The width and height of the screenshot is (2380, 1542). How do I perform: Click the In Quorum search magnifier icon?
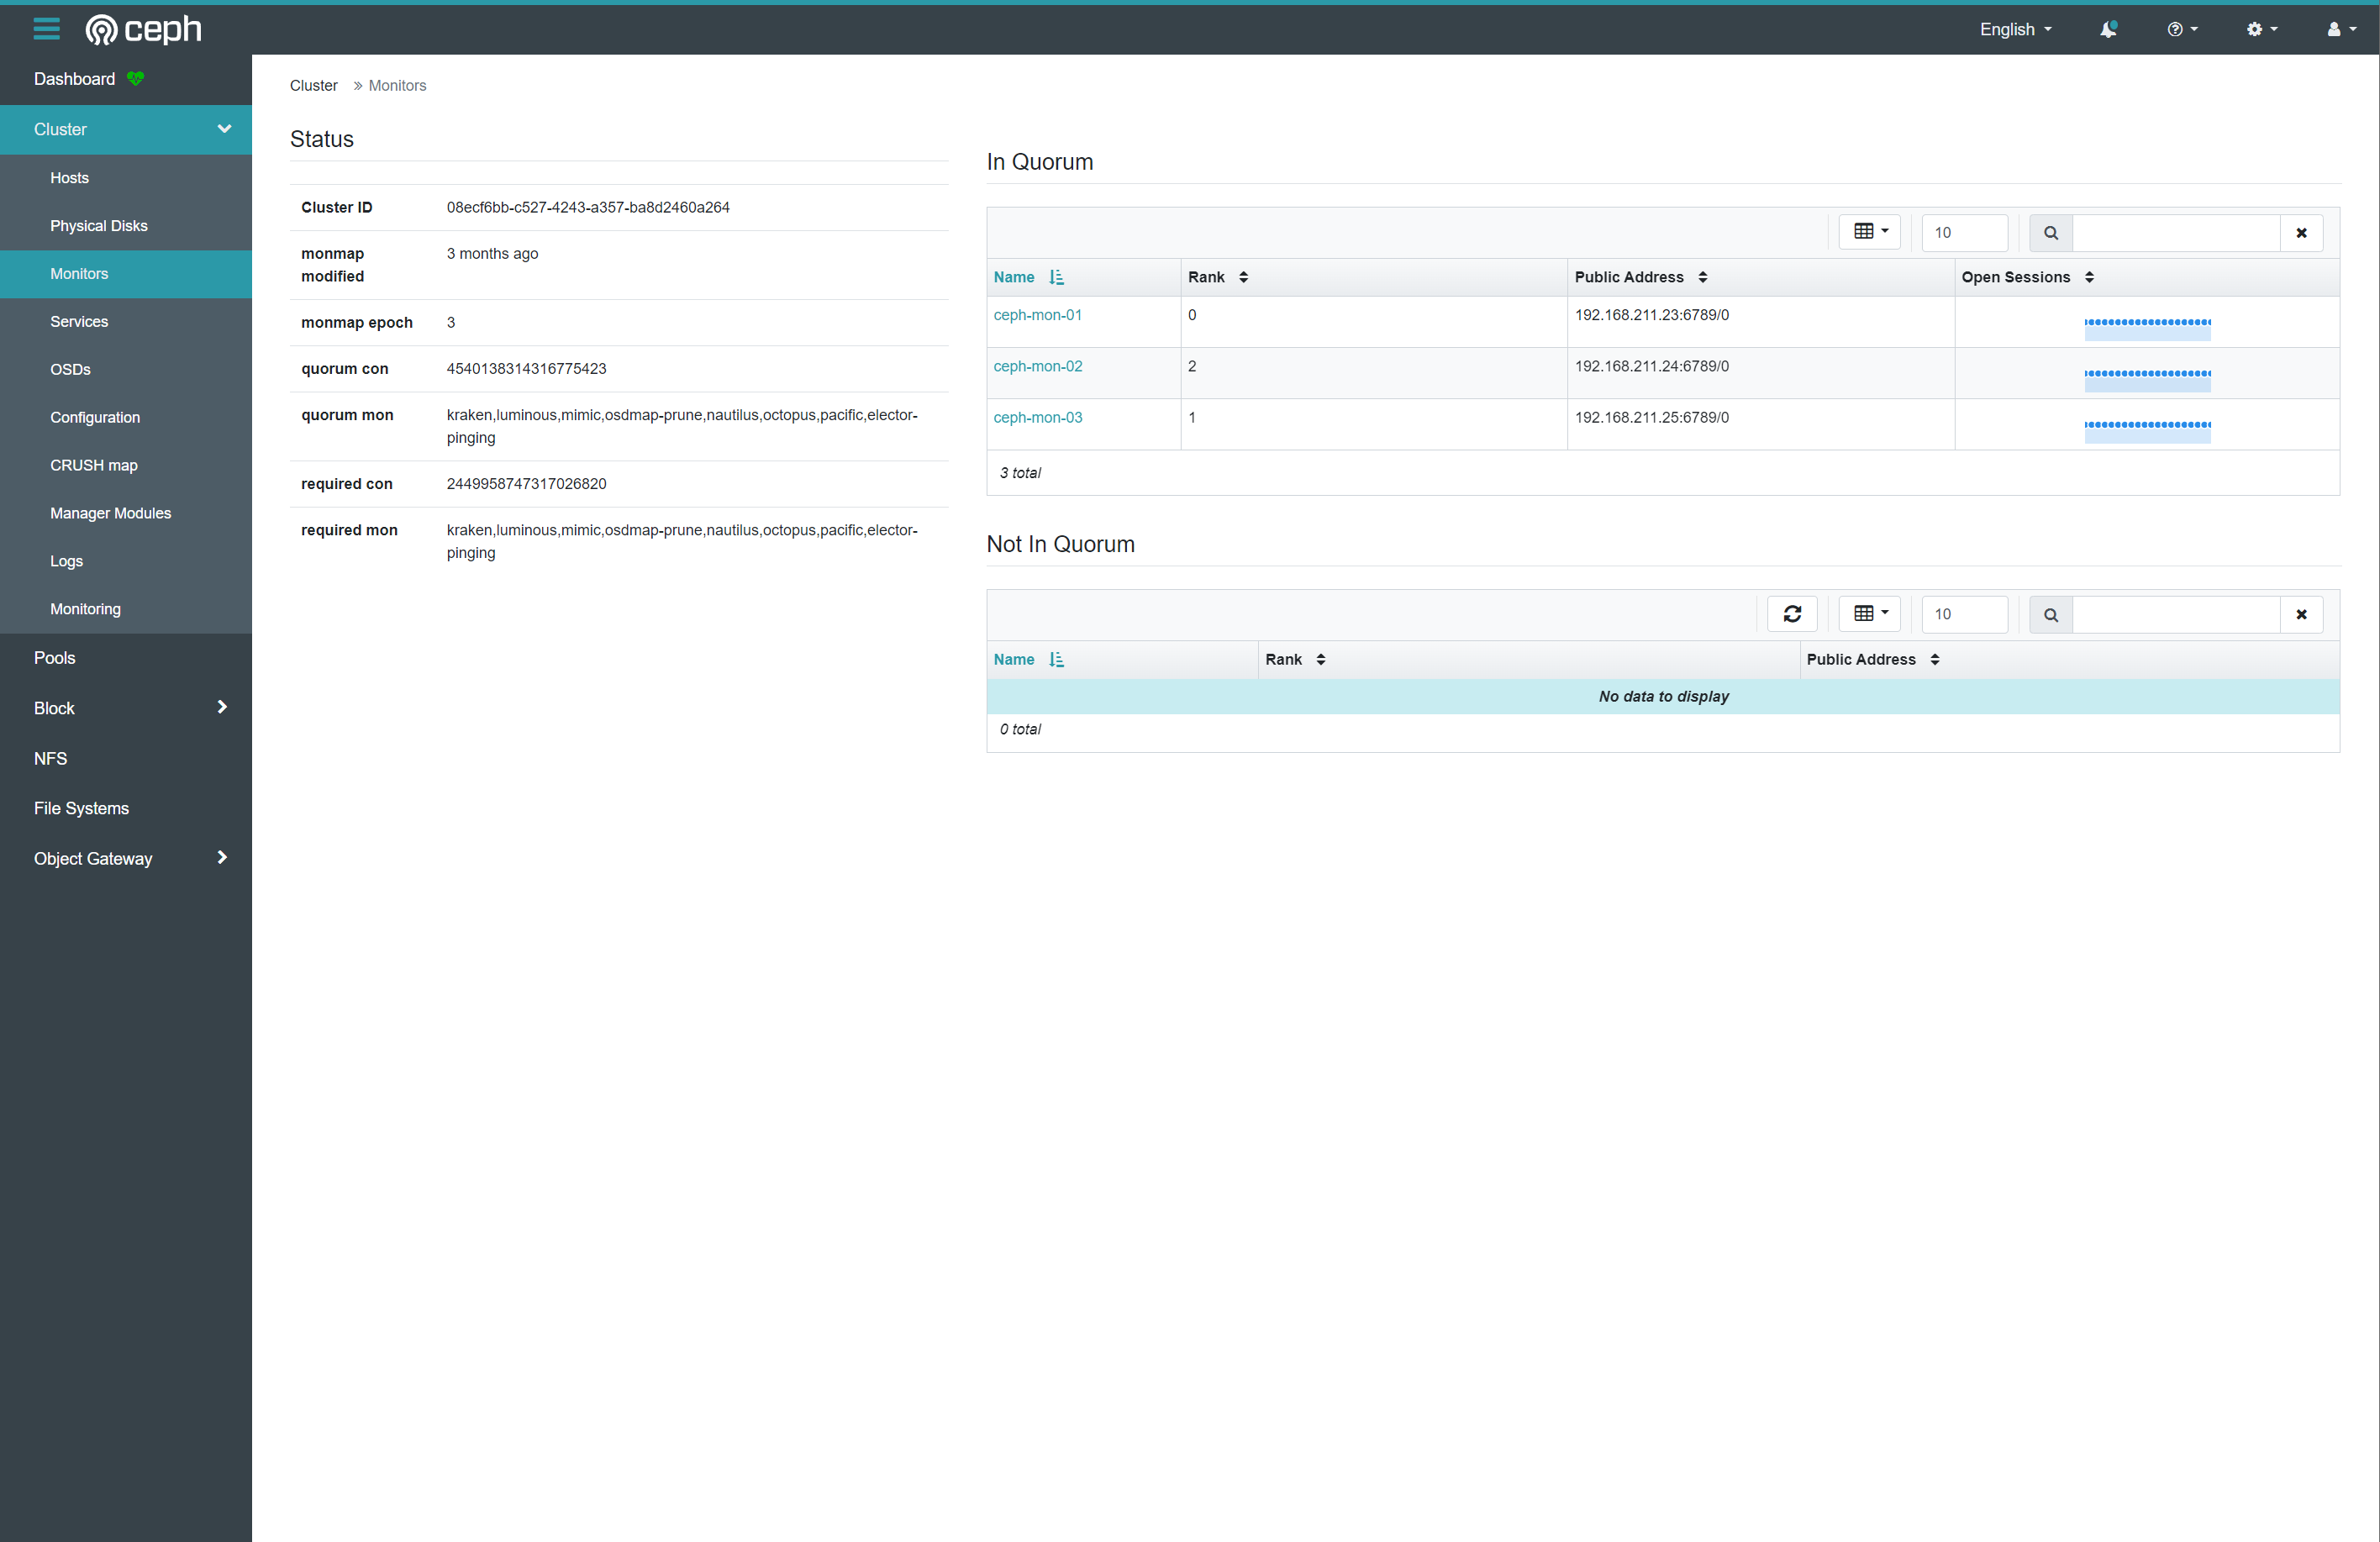point(2051,233)
